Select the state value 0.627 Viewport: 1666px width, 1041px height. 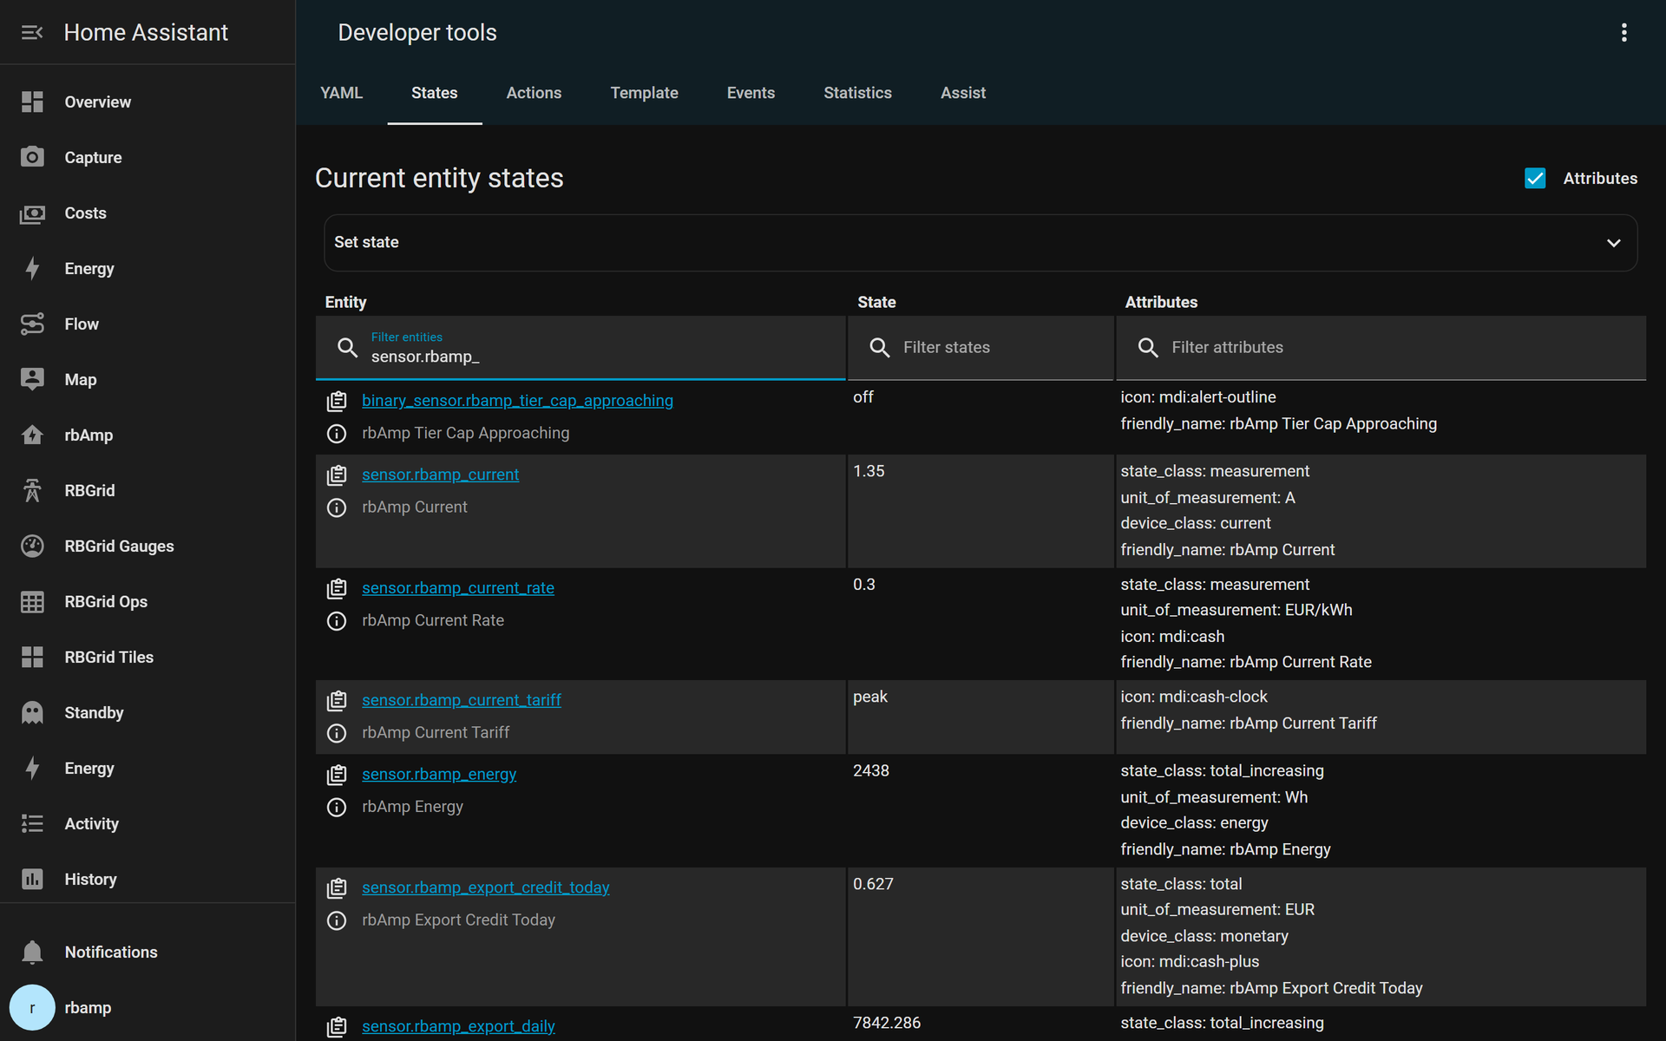coord(873,884)
